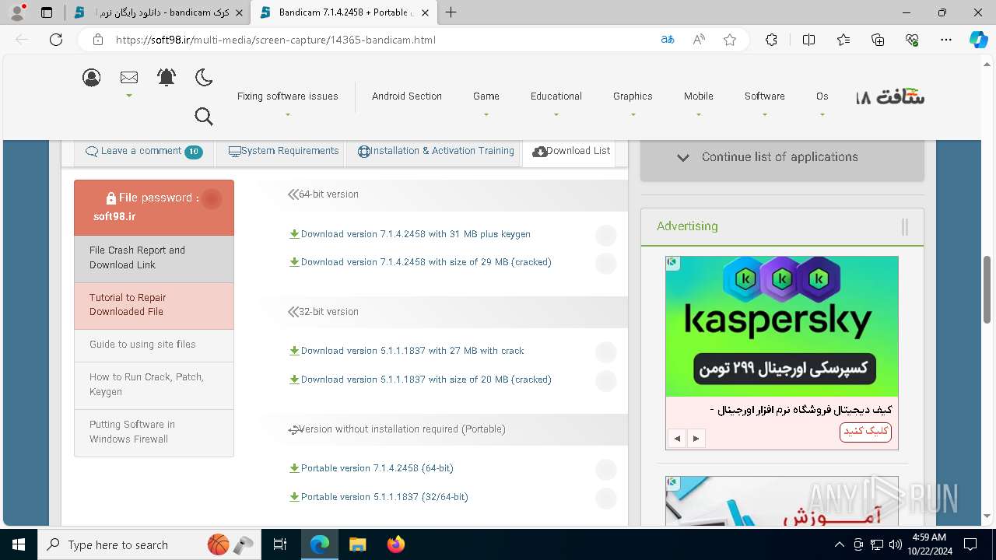Show translate options icon in address bar
Screen dimensions: 996x560
pos(668,40)
